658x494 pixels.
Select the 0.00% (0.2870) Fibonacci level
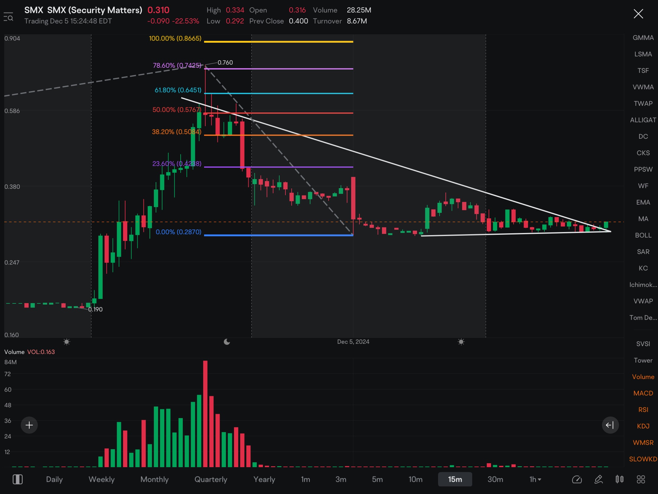[179, 232]
